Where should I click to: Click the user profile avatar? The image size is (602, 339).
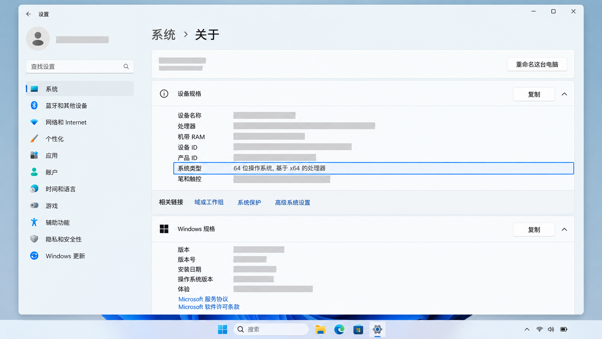(x=38, y=39)
